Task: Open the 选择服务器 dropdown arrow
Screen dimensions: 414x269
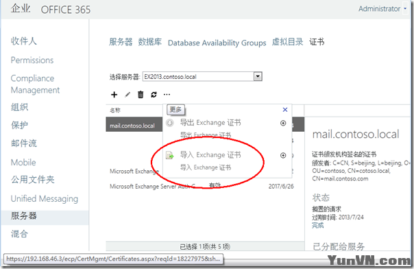Action: click(x=258, y=77)
